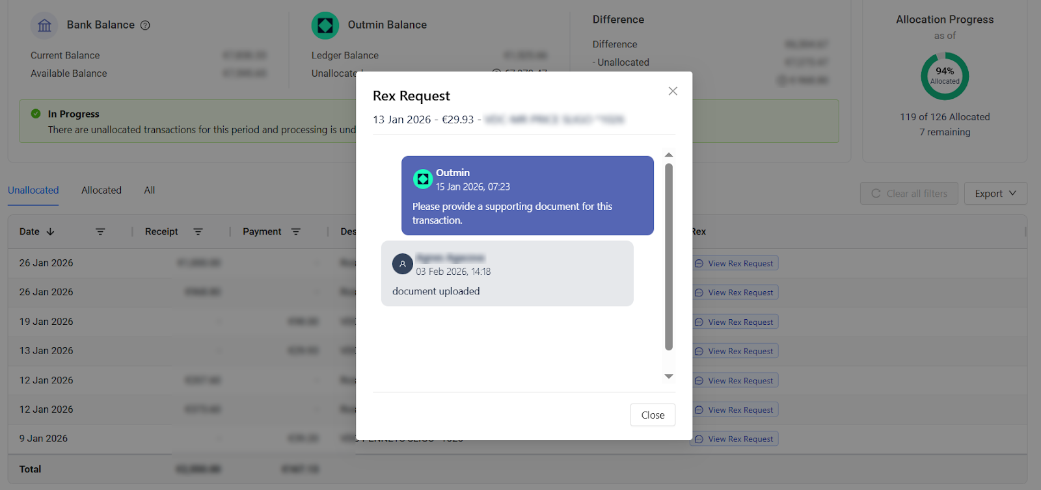Screen dimensions: 1041x490
Task: Click the Available Balance label
Action: 69,73
